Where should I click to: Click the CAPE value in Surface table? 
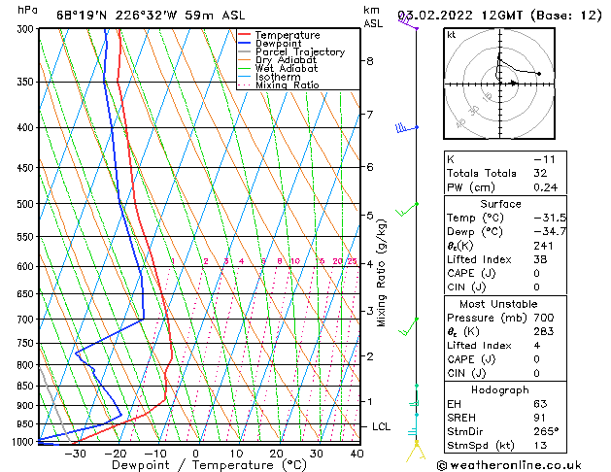coord(536,273)
